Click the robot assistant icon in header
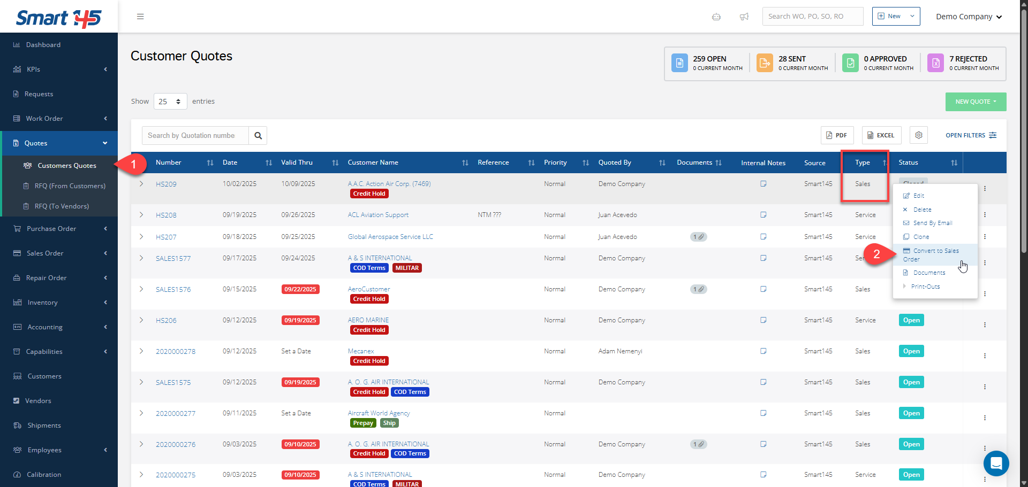 (x=716, y=17)
